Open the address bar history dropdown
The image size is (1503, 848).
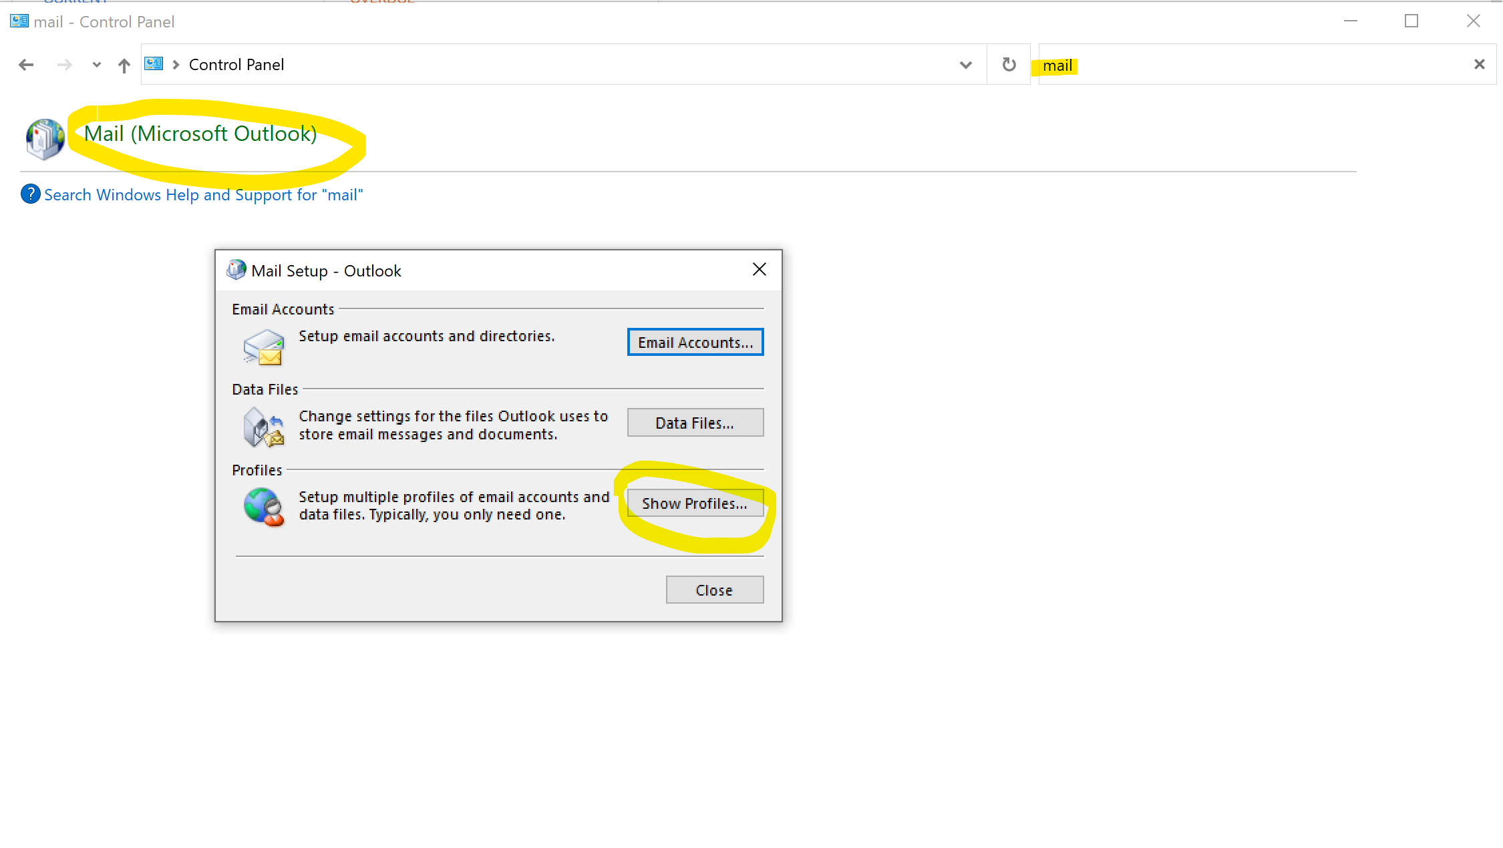(965, 65)
